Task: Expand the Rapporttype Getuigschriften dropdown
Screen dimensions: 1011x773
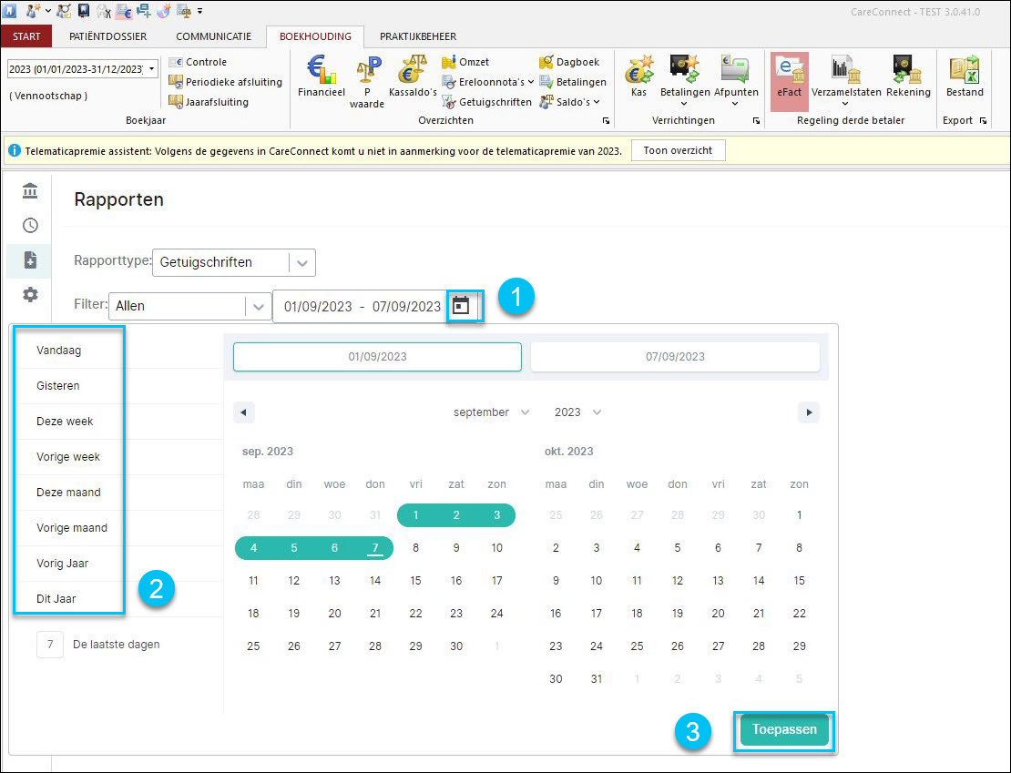Action: (234, 262)
